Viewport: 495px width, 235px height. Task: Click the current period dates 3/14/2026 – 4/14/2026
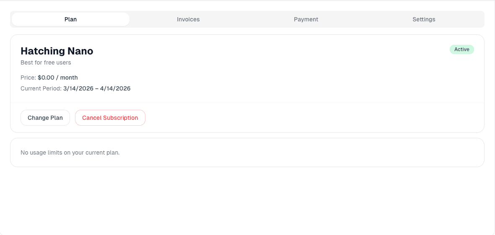[97, 89]
